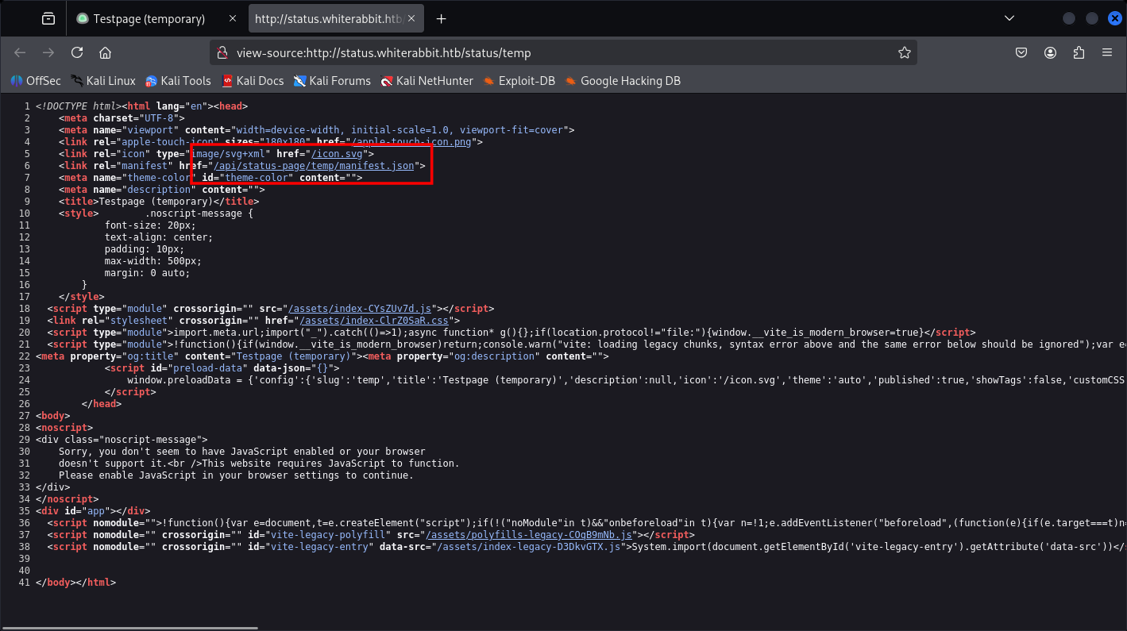Open the Firefox hamburger application menu

[x=1106, y=52]
